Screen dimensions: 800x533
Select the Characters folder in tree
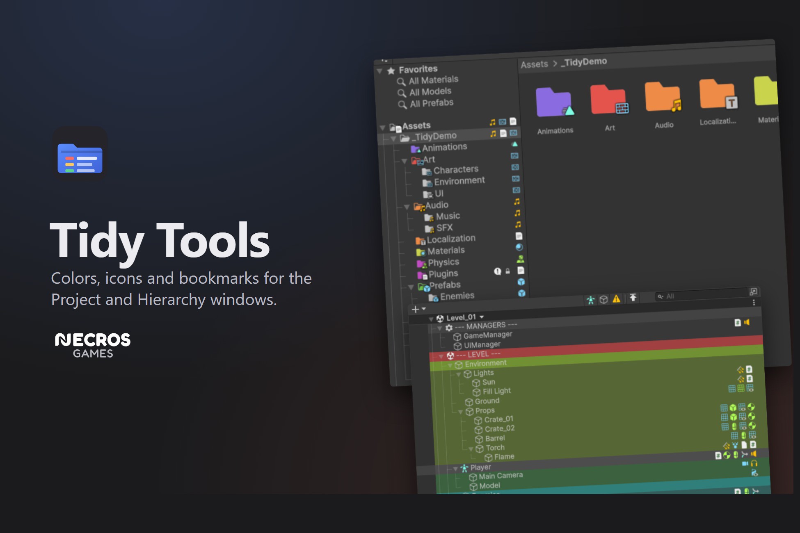click(456, 169)
